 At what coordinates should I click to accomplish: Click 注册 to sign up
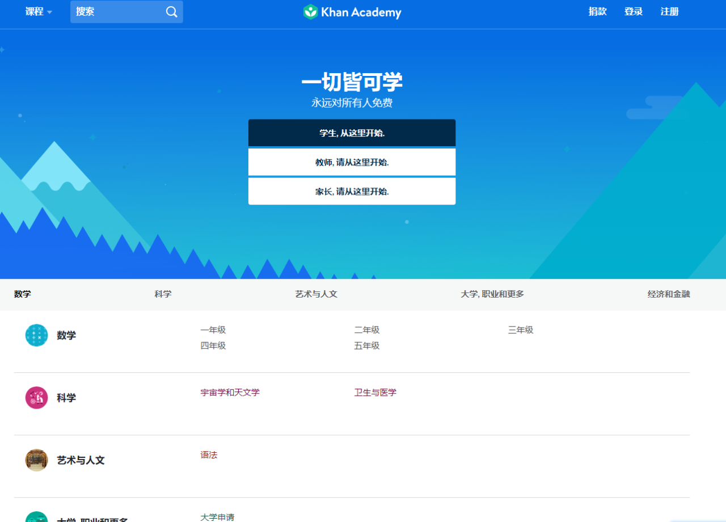[x=669, y=12]
